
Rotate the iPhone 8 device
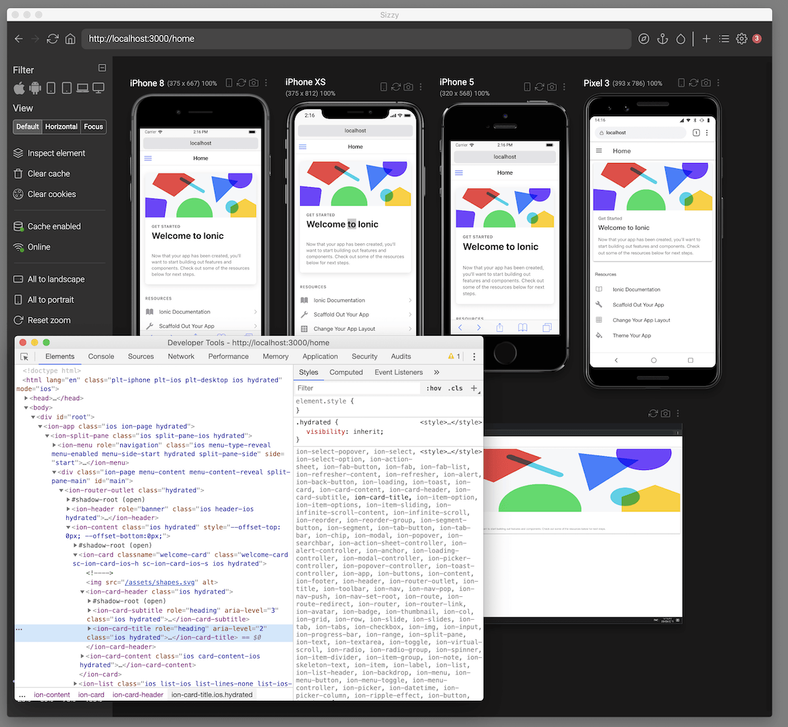(x=229, y=83)
